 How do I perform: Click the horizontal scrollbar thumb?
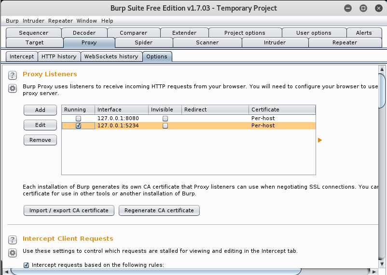(156, 272)
